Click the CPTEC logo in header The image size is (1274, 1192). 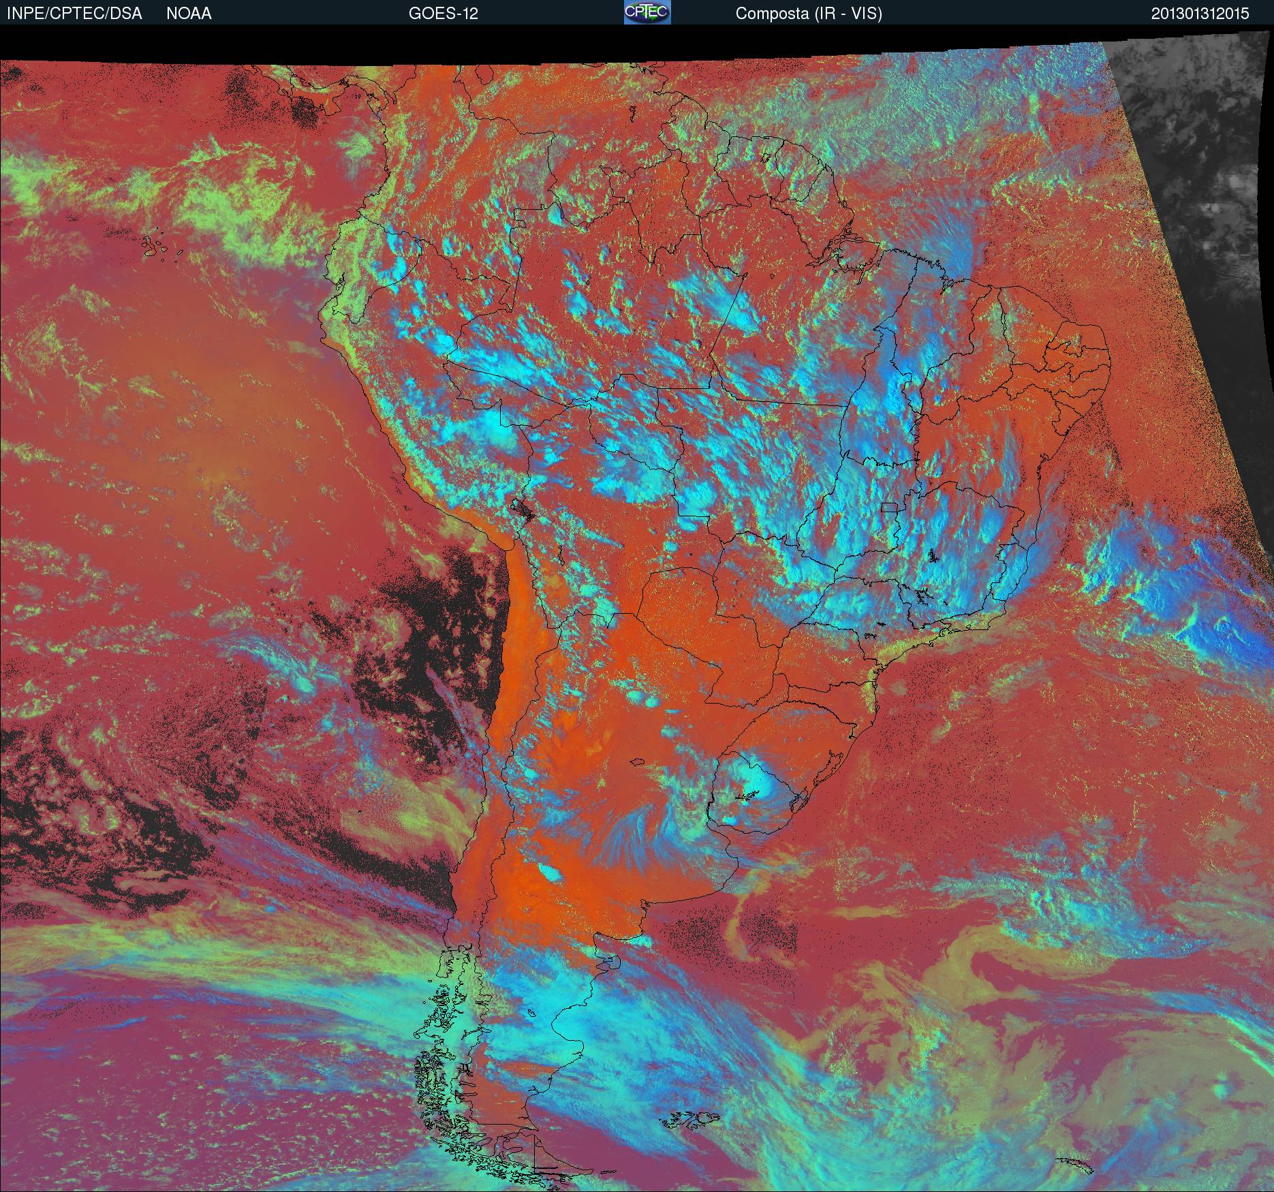[647, 12]
